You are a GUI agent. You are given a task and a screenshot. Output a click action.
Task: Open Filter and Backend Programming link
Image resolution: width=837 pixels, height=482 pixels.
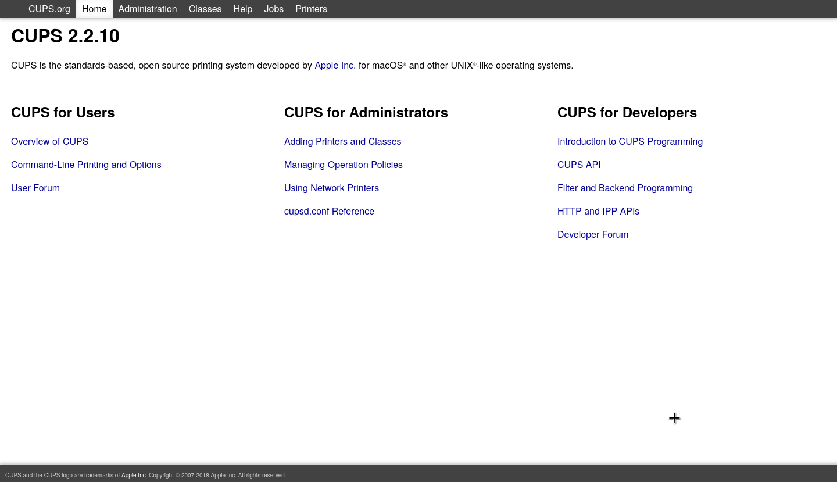pos(625,188)
